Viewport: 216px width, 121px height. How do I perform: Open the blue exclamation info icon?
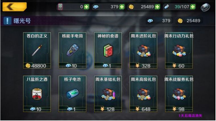(x=7, y=21)
